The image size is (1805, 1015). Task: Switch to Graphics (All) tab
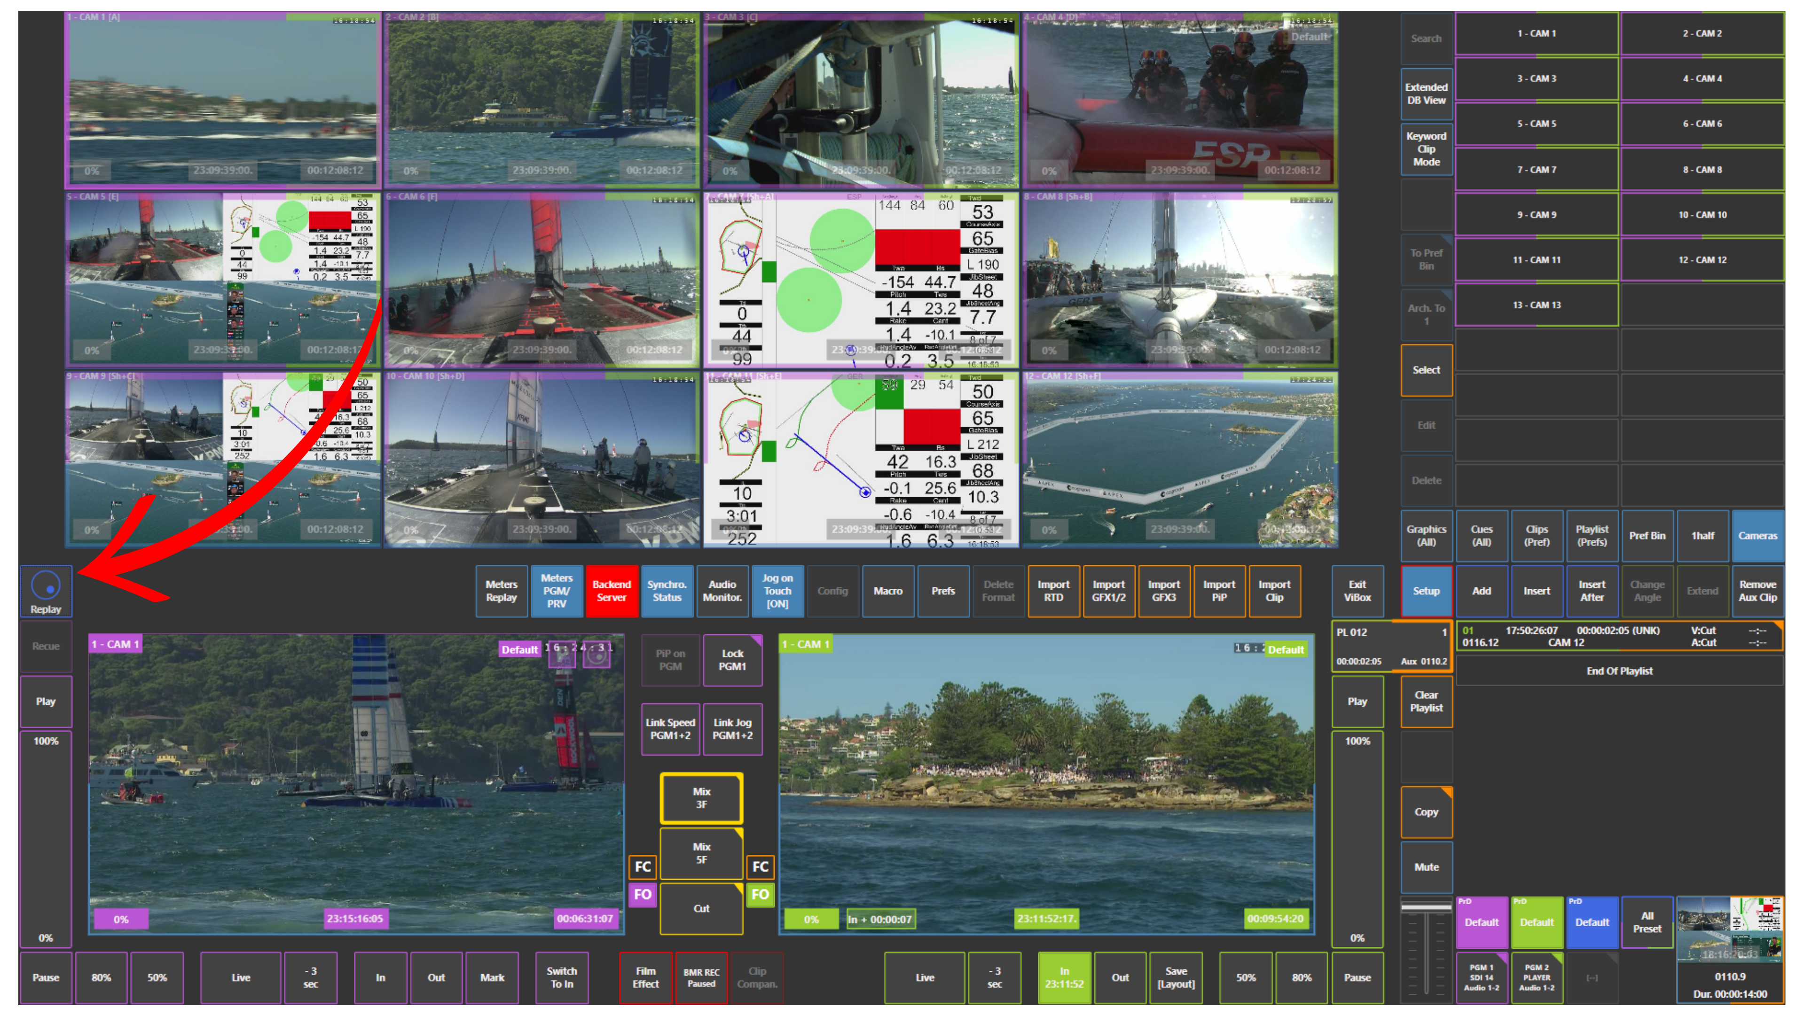click(1426, 536)
